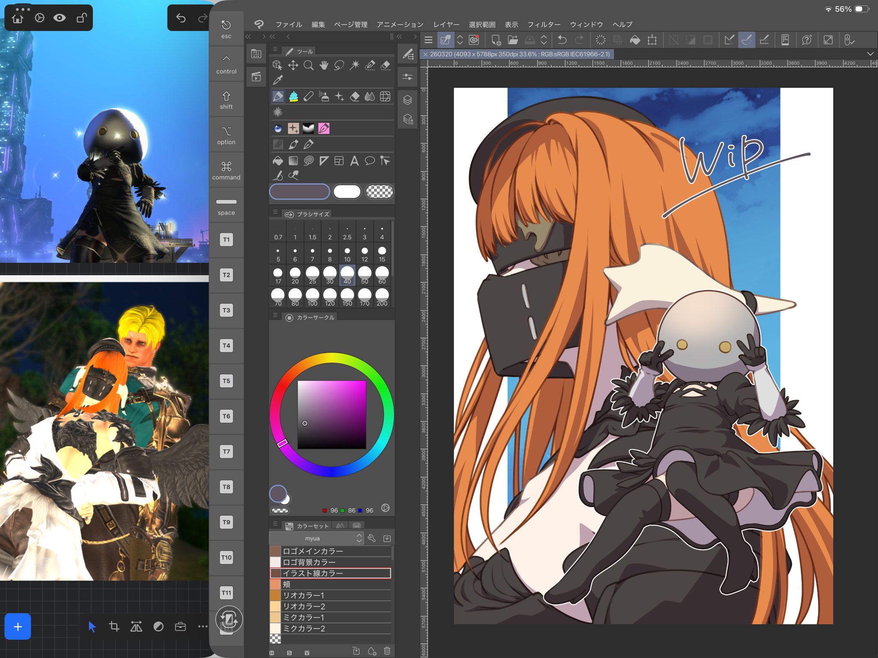Choose brush size 50
This screenshot has width=878, height=658.
[x=364, y=275]
